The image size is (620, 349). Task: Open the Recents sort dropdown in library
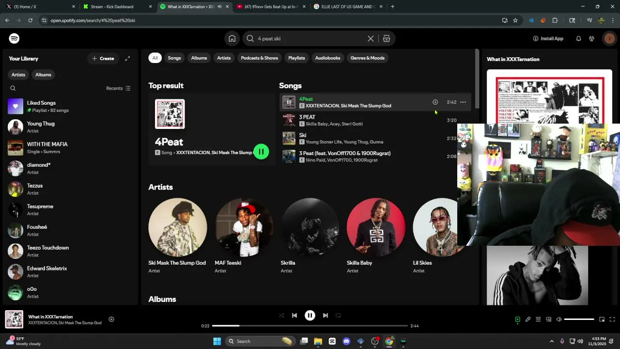(118, 88)
